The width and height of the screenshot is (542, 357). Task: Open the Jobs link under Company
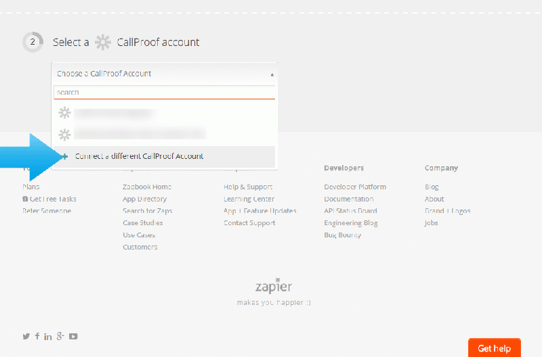432,223
